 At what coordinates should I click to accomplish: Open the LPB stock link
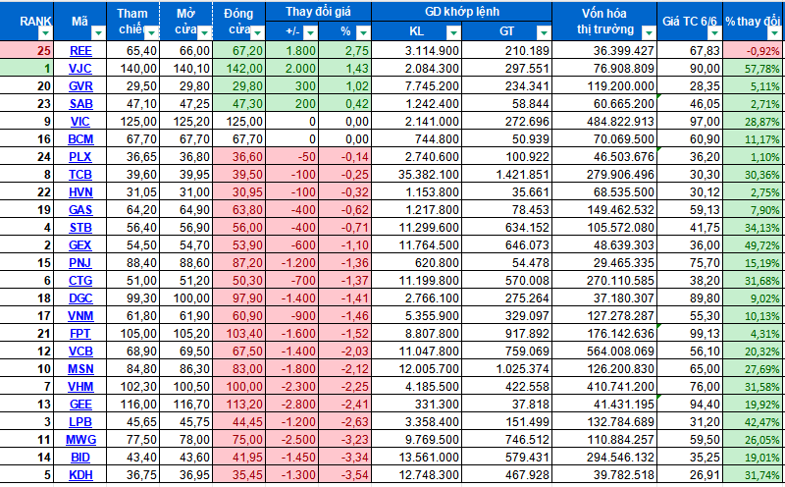(80, 422)
